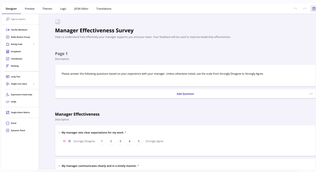This screenshot has height=172, width=316.
Task: Select the Single-Select Matrix item
Action: (20, 113)
